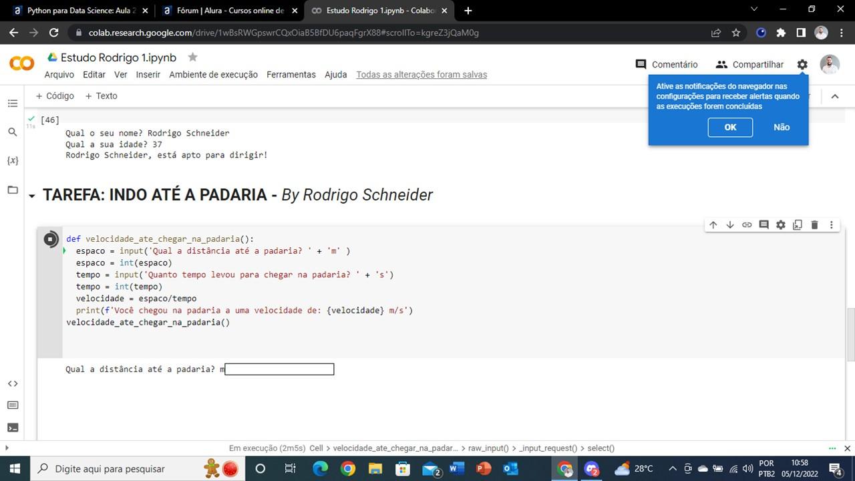Show hidden system tray icons
Screen dimensions: 855x481
[673, 468]
